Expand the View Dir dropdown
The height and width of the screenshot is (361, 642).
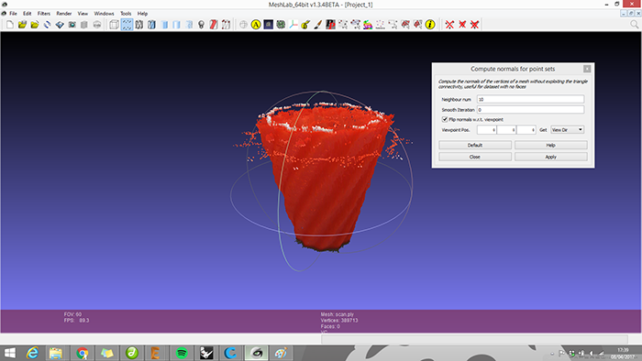coord(567,129)
